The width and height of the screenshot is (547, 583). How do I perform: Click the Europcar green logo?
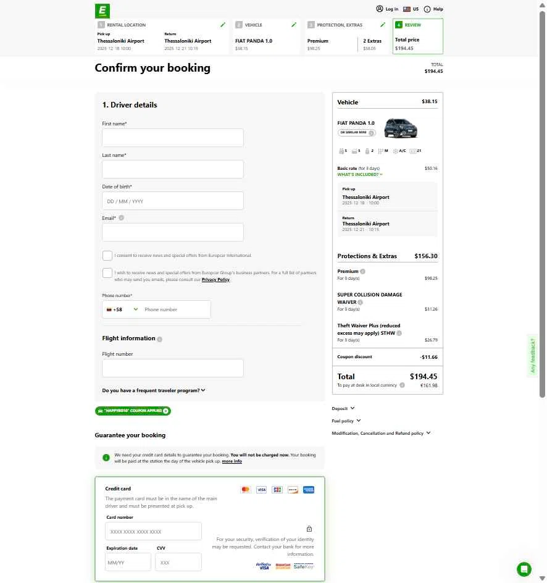point(102,10)
